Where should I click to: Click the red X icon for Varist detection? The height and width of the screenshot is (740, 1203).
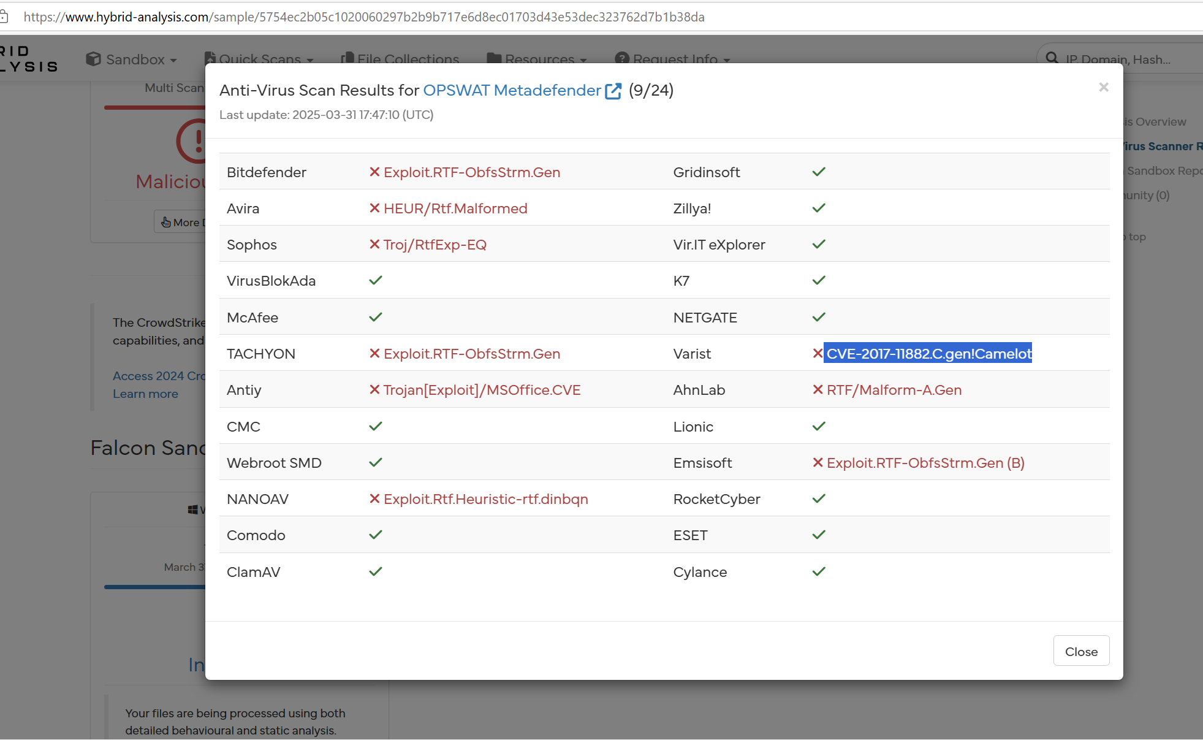point(818,354)
